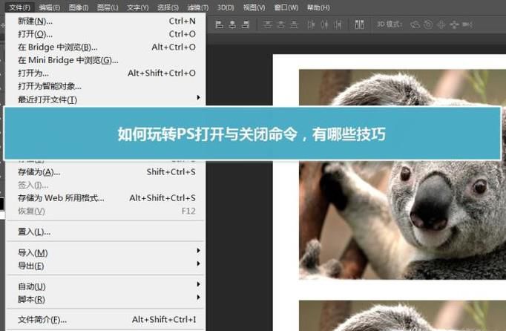This screenshot has height=331, width=506.
Task: Expand the 导入(M) submenu arrow
Action: (198, 251)
